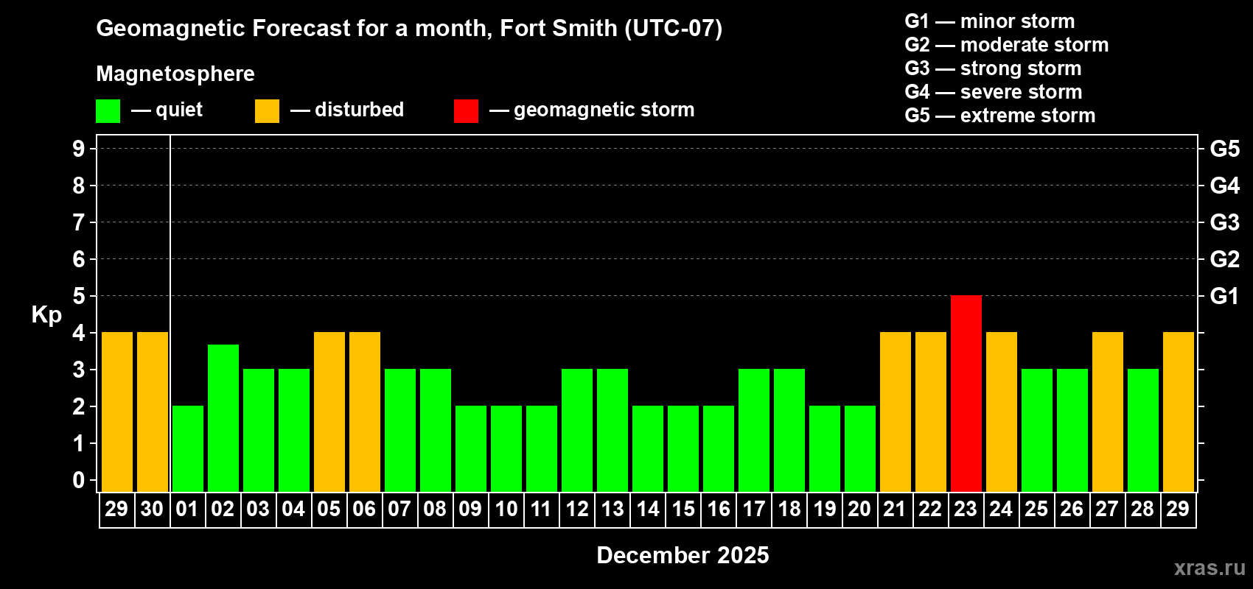Click the orange bar above date 30
1253x589 pixels.
(x=152, y=412)
